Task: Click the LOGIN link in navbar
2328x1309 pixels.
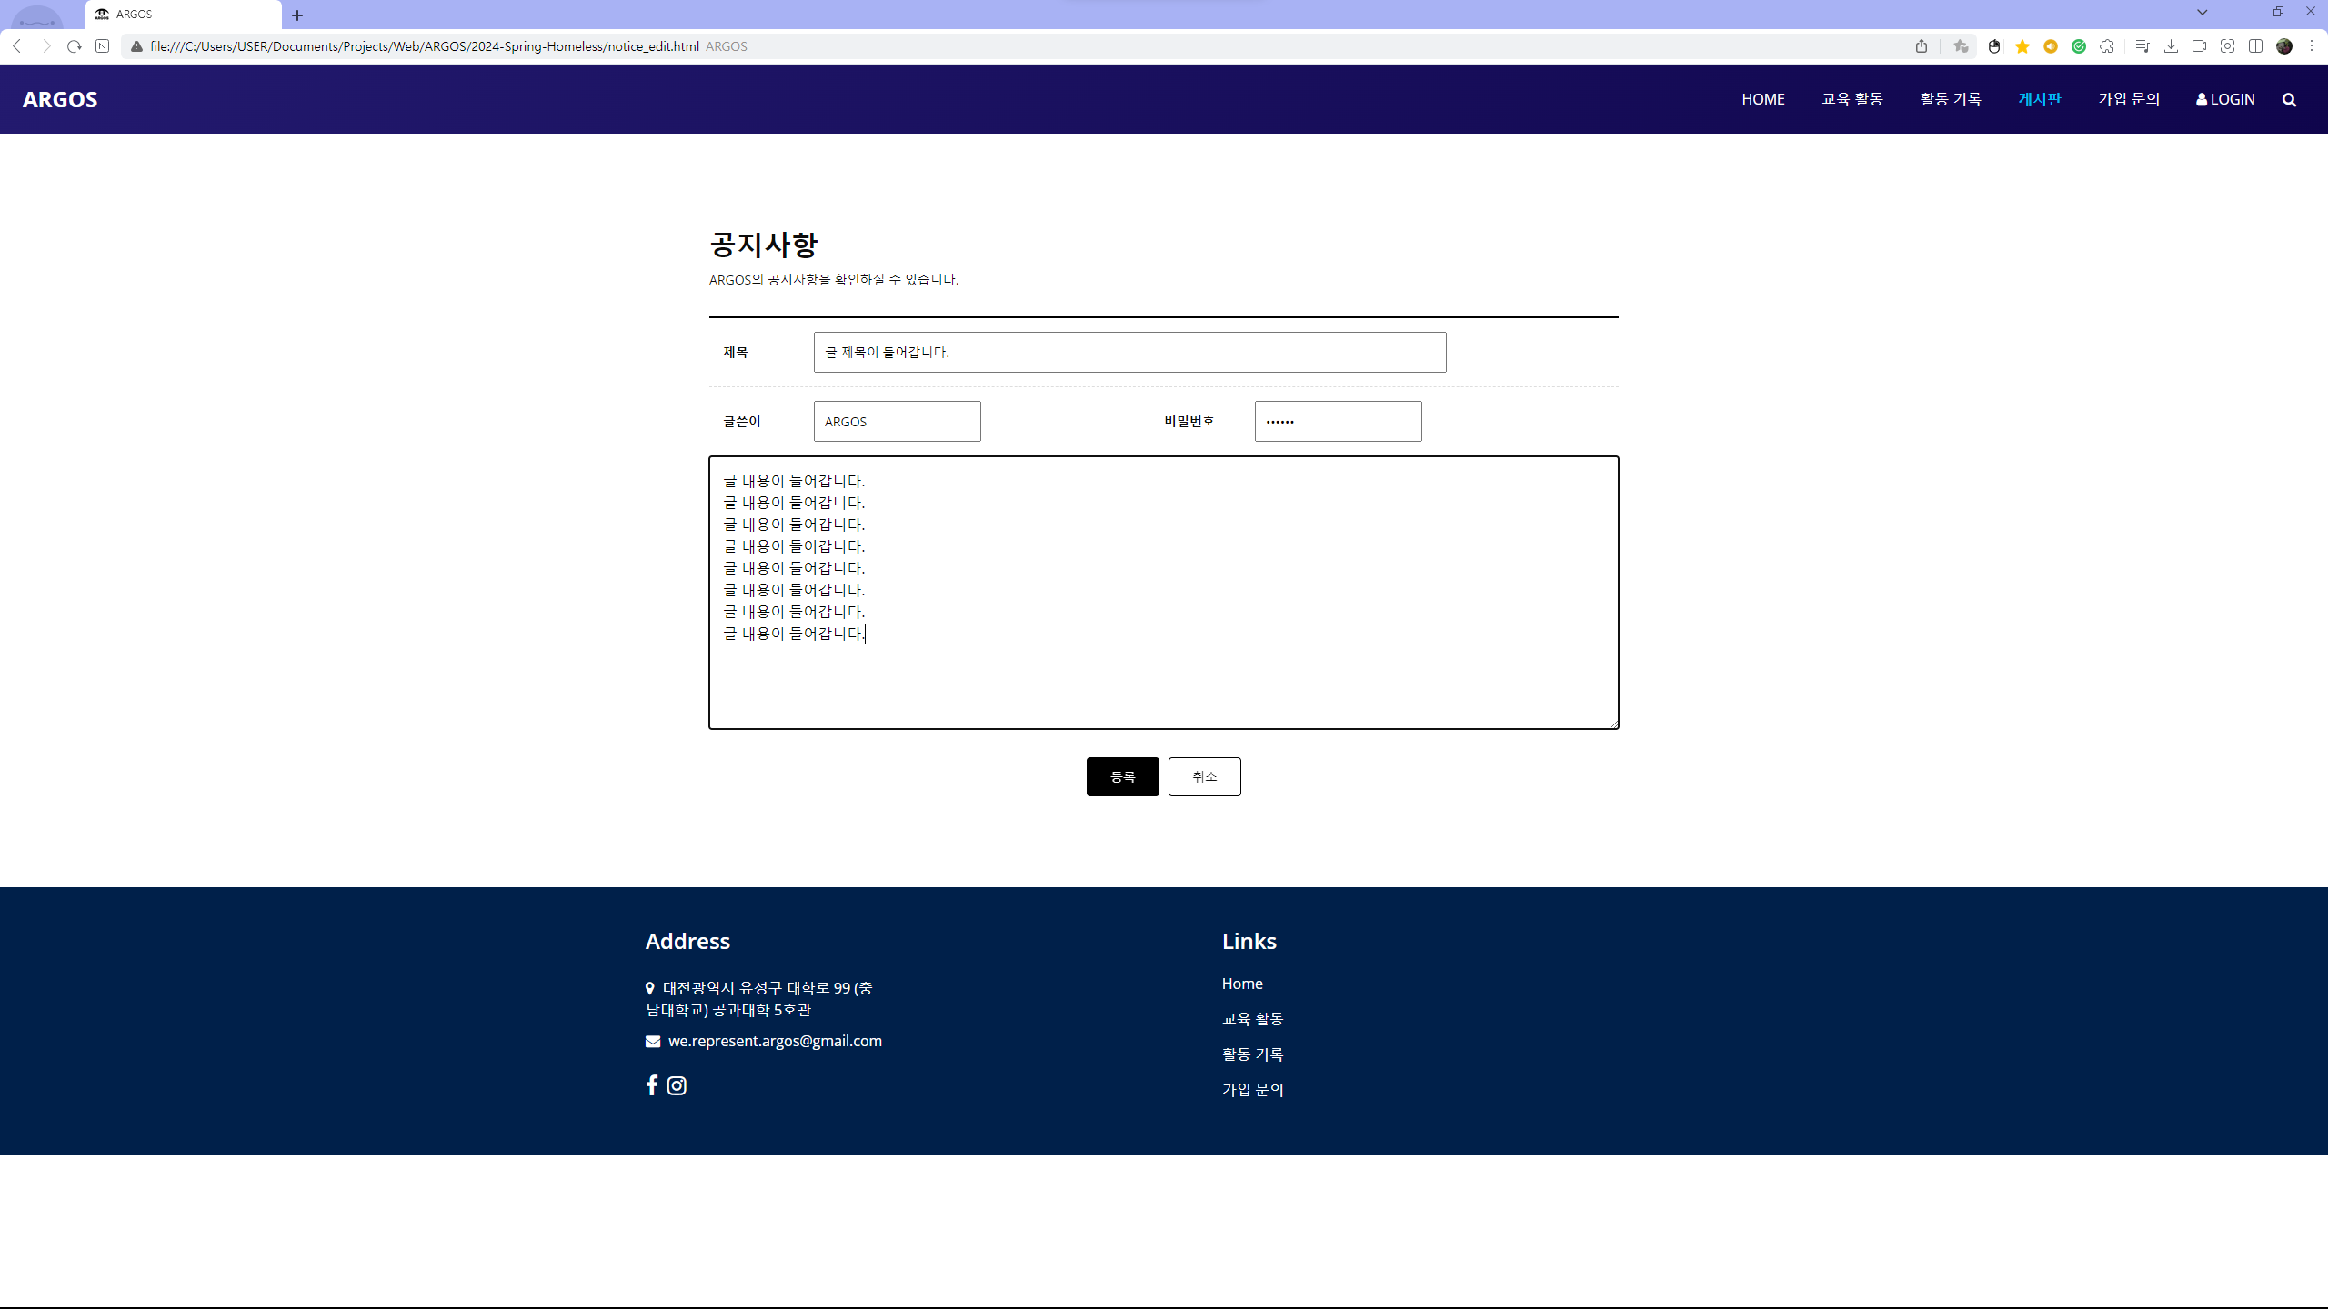Action: (2225, 99)
